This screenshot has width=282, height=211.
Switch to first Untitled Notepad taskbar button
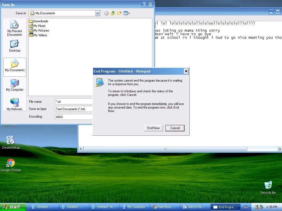(44, 207)
